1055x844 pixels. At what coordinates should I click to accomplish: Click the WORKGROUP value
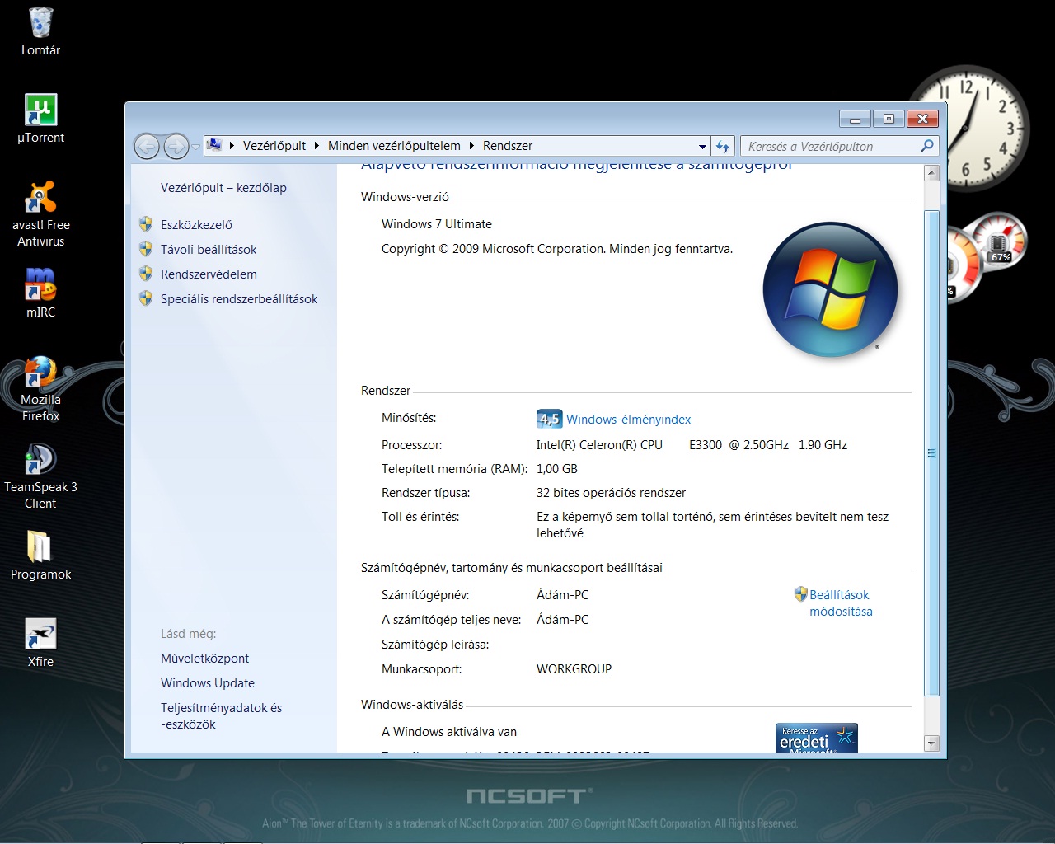[574, 669]
